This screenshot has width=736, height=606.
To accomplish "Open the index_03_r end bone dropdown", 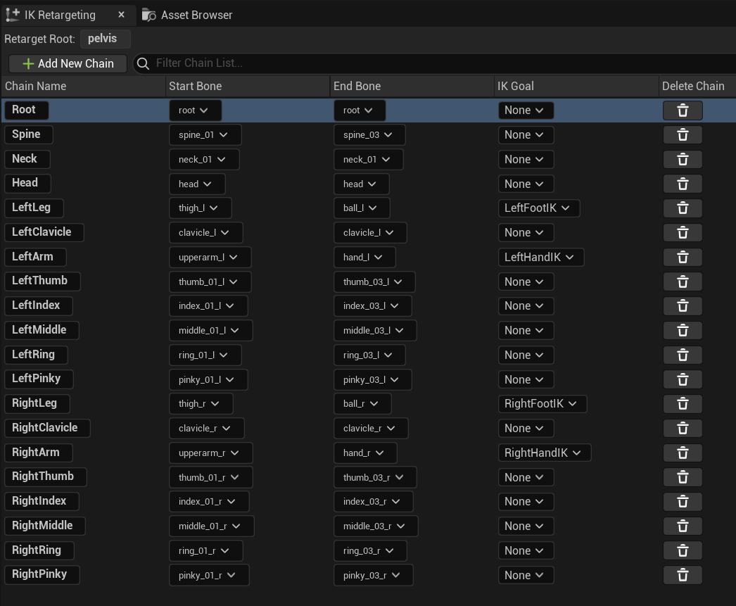I will [373, 502].
